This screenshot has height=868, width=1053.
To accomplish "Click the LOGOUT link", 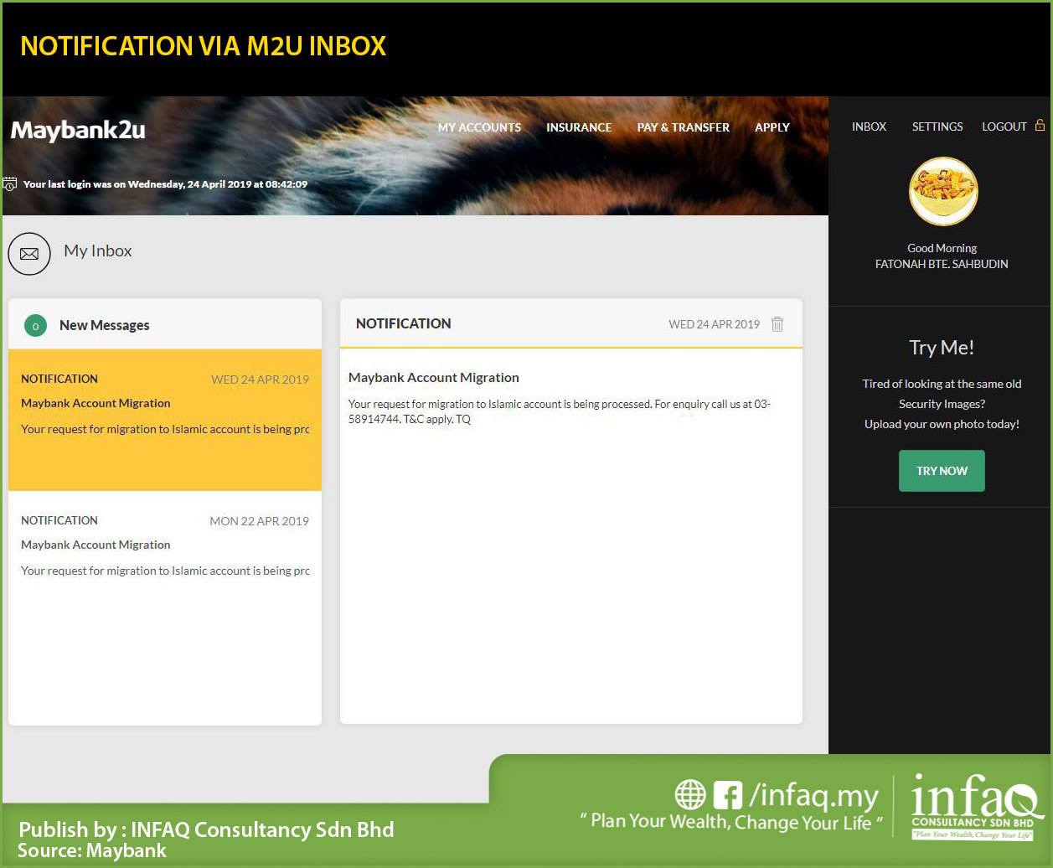I will pos(1004,127).
